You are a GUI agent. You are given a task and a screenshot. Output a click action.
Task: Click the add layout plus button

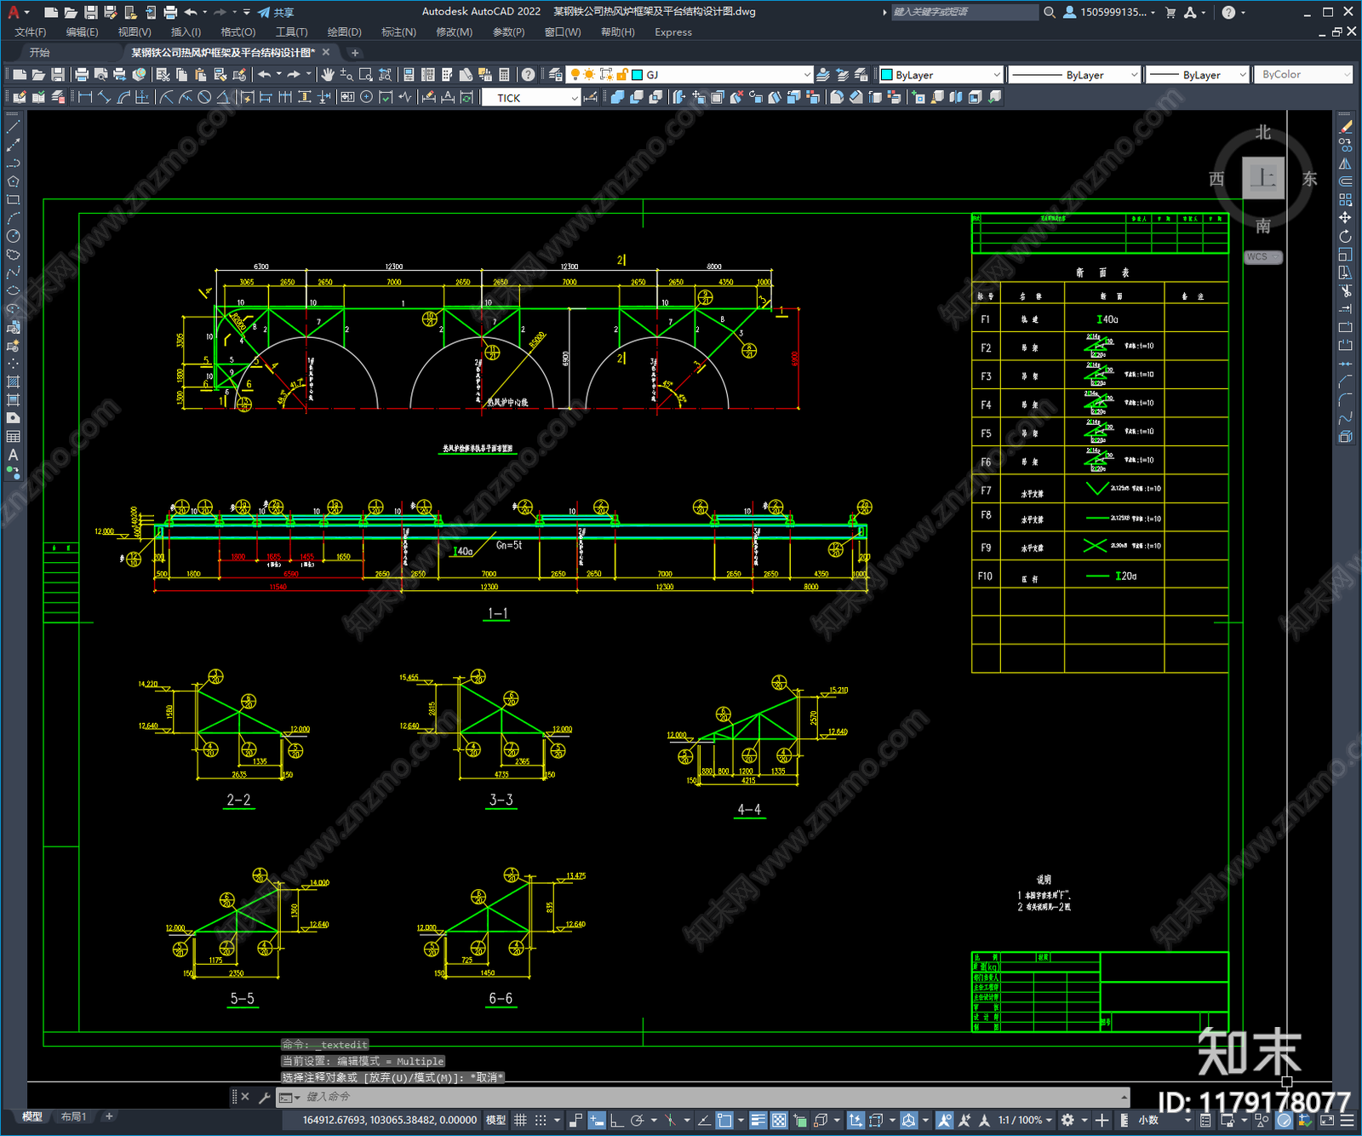109,1116
